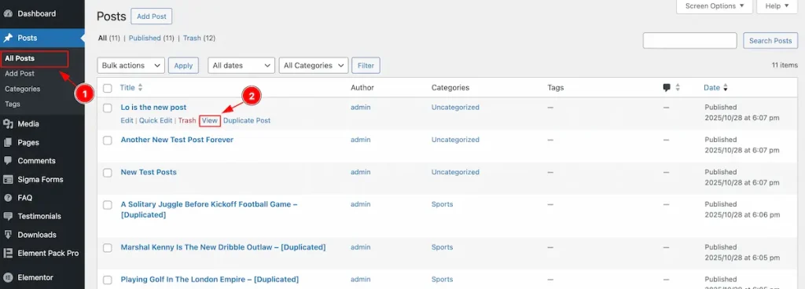Click Edit under 'Lo is the new post'
The width and height of the screenshot is (805, 289).
click(x=127, y=120)
